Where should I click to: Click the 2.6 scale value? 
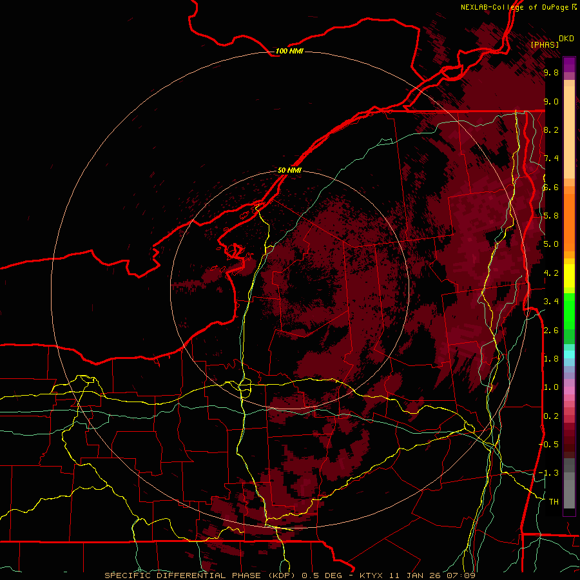coord(551,331)
